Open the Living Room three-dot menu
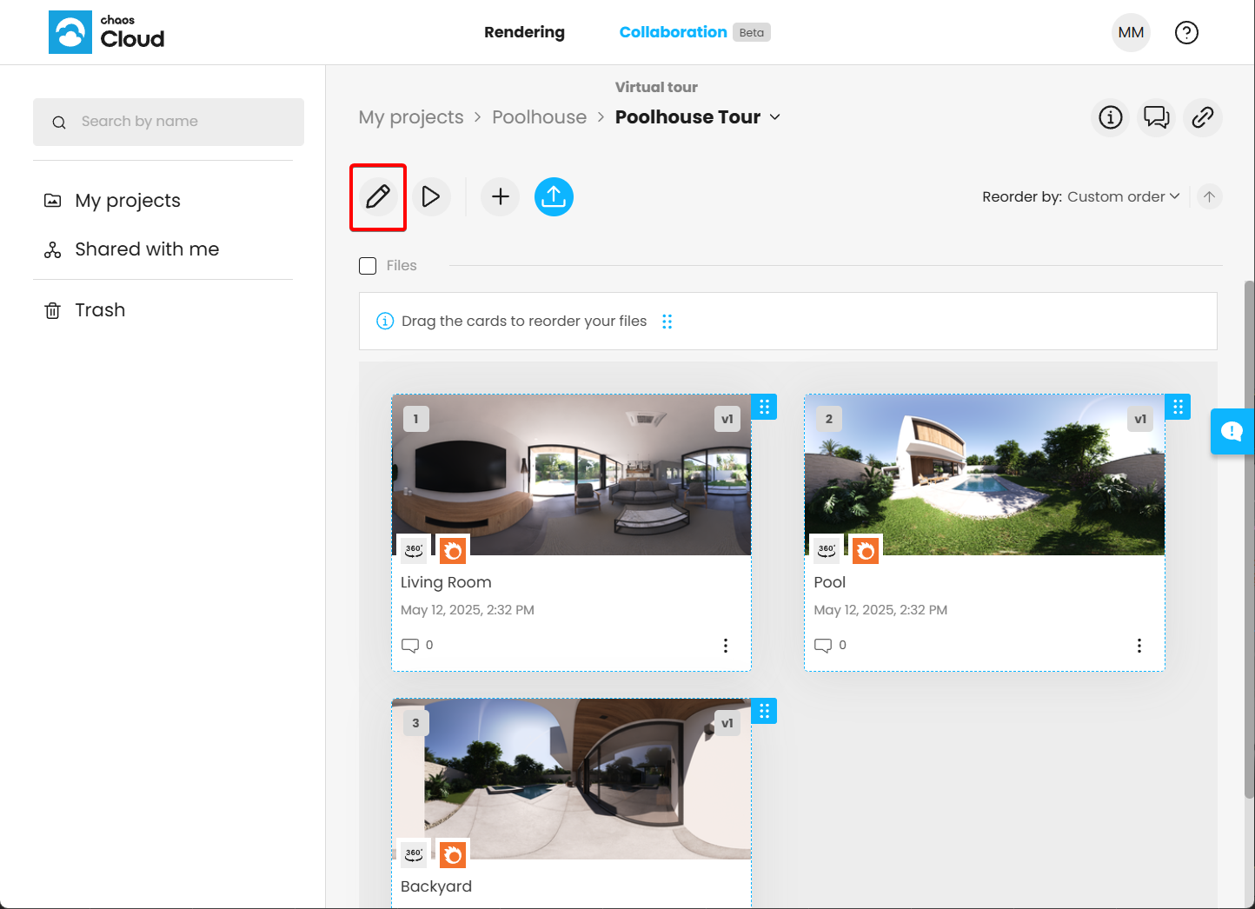This screenshot has height=909, width=1255. click(726, 646)
